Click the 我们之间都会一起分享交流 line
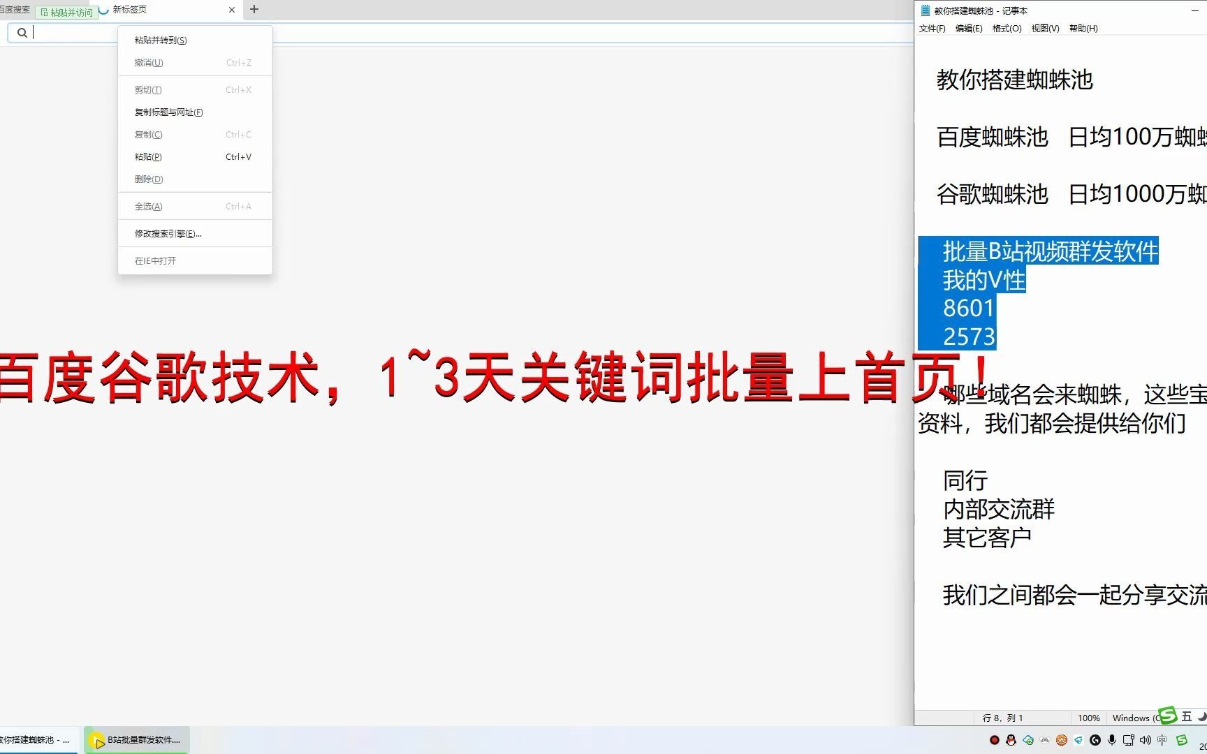 pyautogui.click(x=1074, y=595)
